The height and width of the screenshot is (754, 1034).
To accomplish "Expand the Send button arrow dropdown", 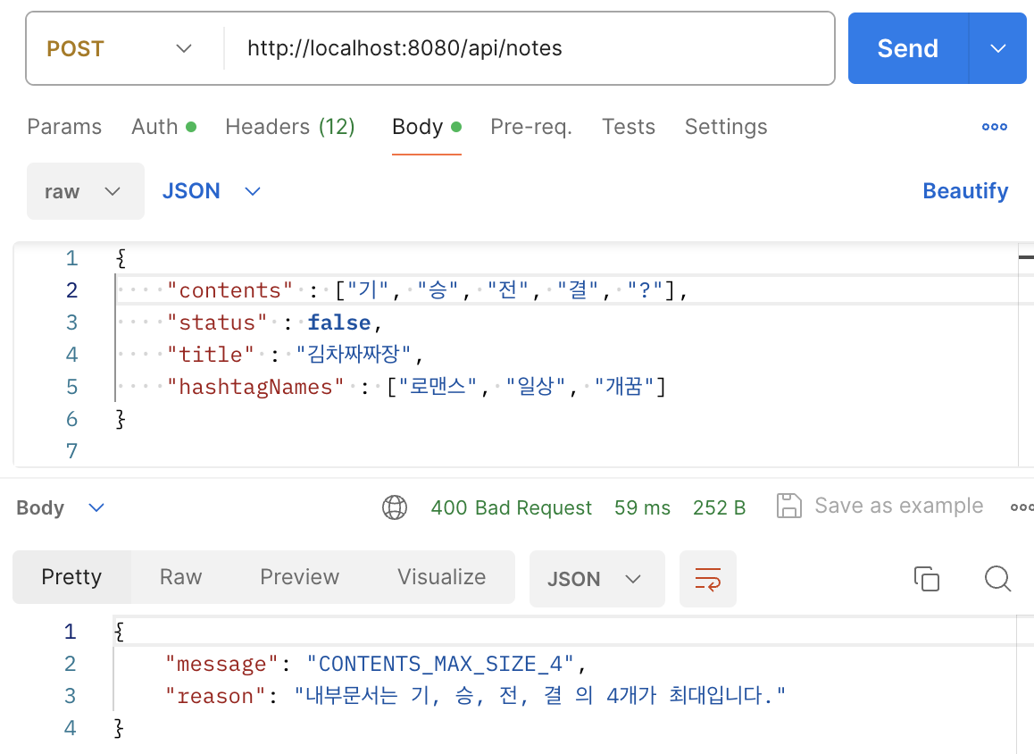I will pos(998,48).
